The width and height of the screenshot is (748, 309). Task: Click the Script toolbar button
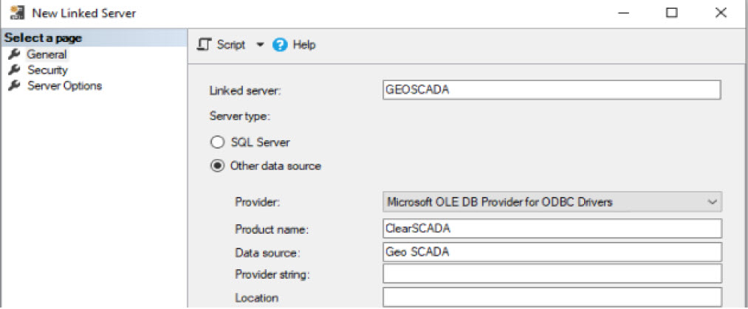coord(222,45)
